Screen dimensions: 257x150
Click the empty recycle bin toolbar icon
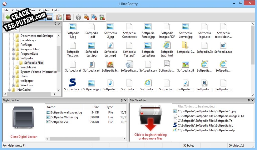102,17
